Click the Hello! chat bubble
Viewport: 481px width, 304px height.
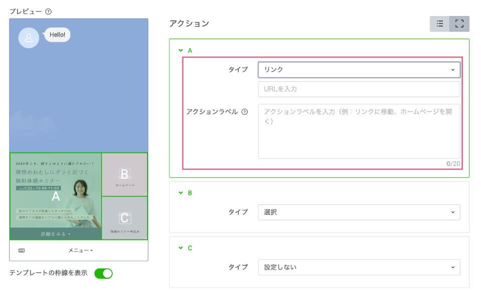(58, 35)
